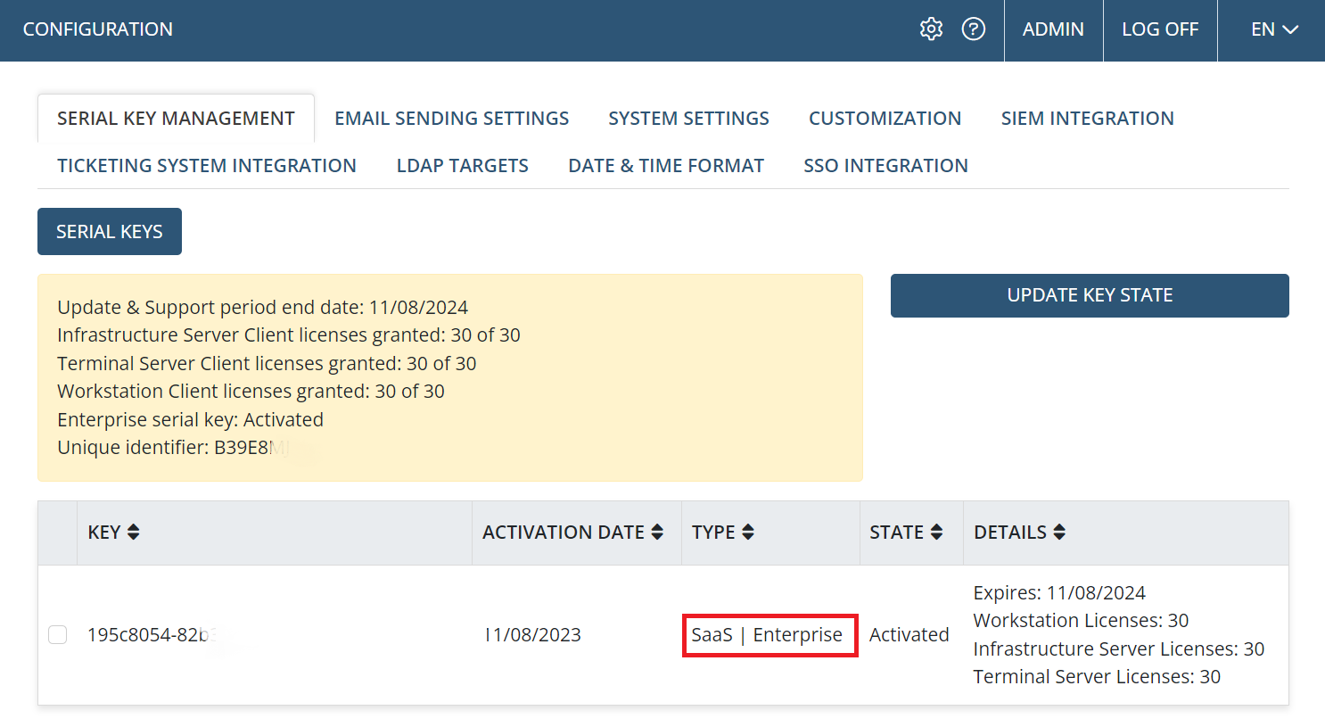Go to the Customization tab
1325x727 pixels.
tap(885, 119)
